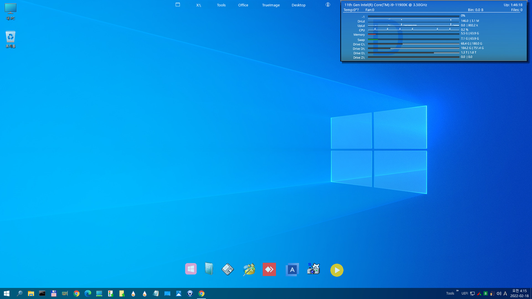Open File Explorer from the taskbar
Viewport: 532px width, 299px height.
click(x=31, y=293)
